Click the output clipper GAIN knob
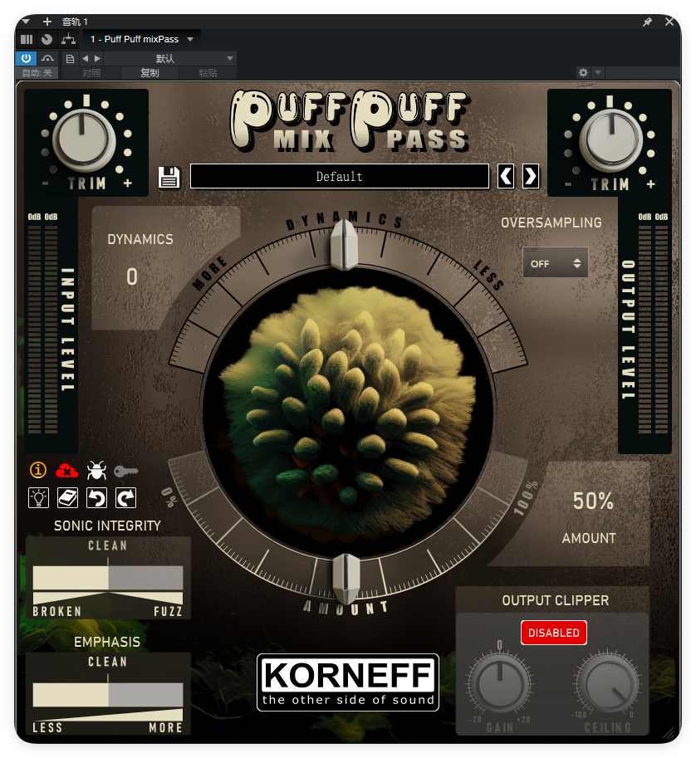 pos(500,683)
